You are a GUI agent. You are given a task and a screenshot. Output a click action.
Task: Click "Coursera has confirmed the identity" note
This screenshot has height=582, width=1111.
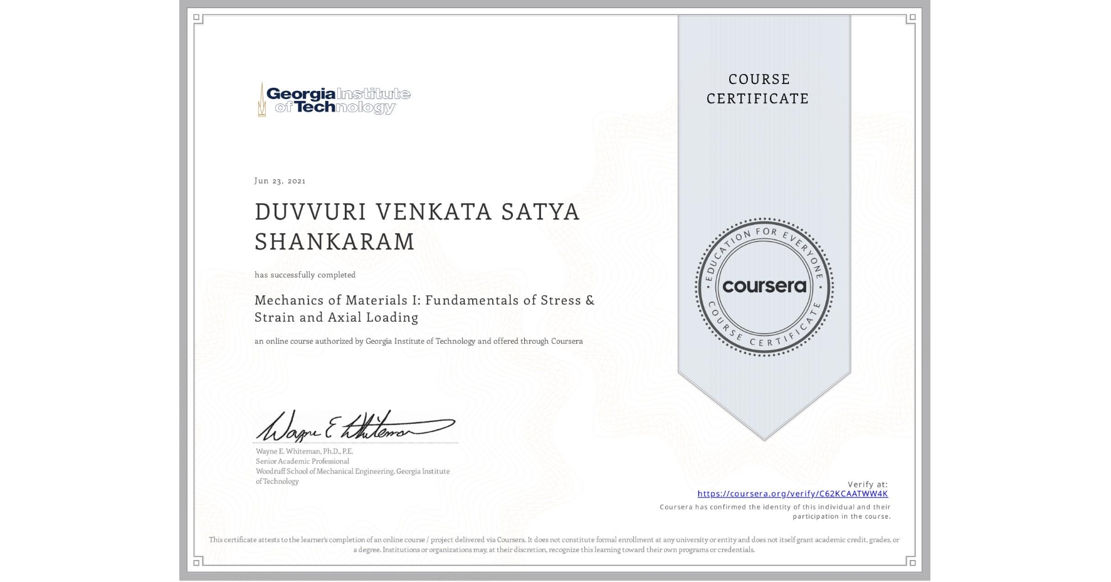(x=775, y=511)
